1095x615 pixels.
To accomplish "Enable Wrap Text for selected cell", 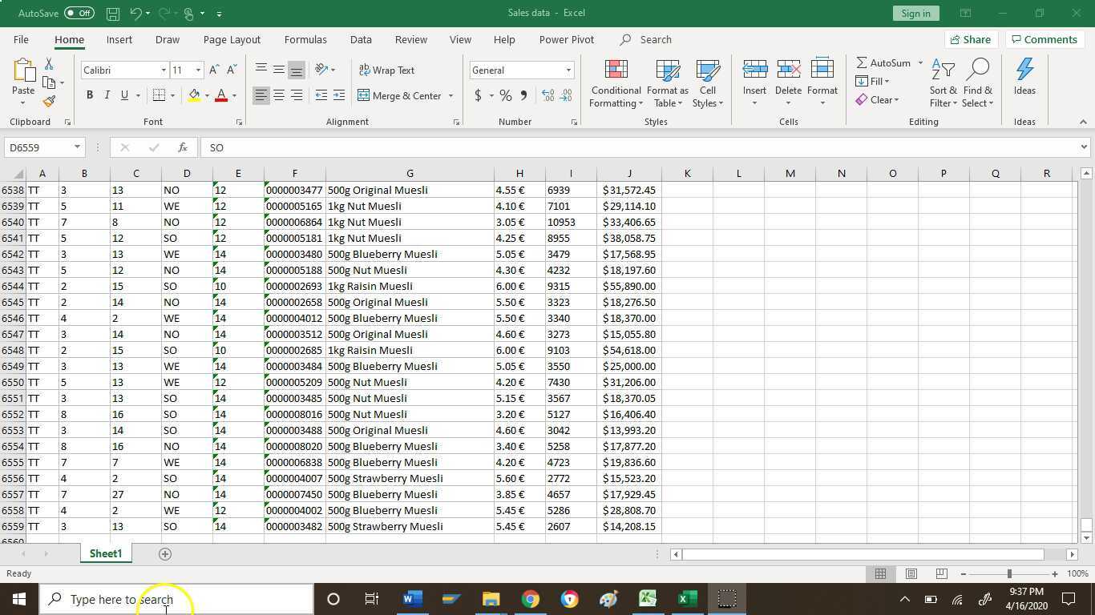I will tap(387, 70).
